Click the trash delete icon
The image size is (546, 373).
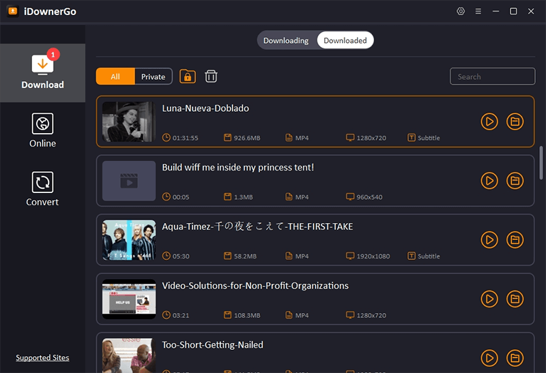click(212, 76)
